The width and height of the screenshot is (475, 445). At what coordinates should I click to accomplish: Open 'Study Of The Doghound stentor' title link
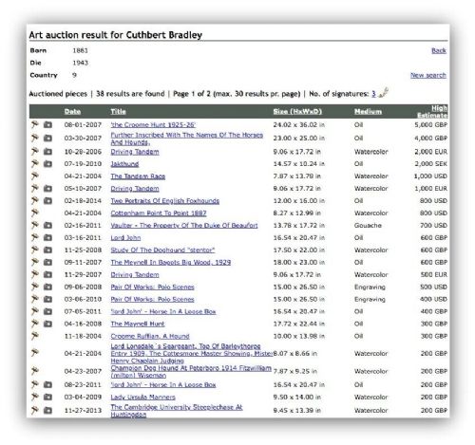pyautogui.click(x=162, y=250)
